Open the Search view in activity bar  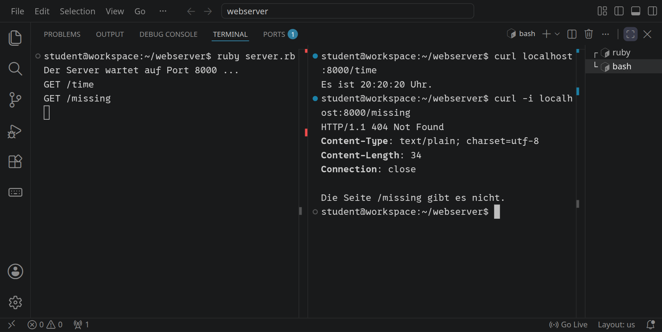(x=15, y=69)
